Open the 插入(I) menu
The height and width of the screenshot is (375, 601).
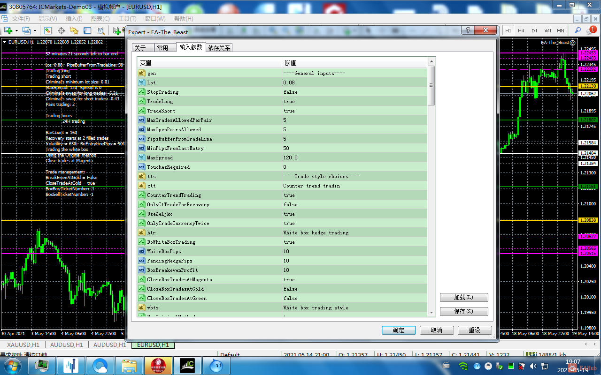pos(74,19)
